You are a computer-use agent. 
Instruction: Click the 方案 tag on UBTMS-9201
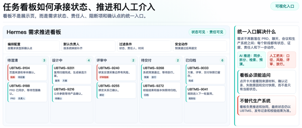65,81
